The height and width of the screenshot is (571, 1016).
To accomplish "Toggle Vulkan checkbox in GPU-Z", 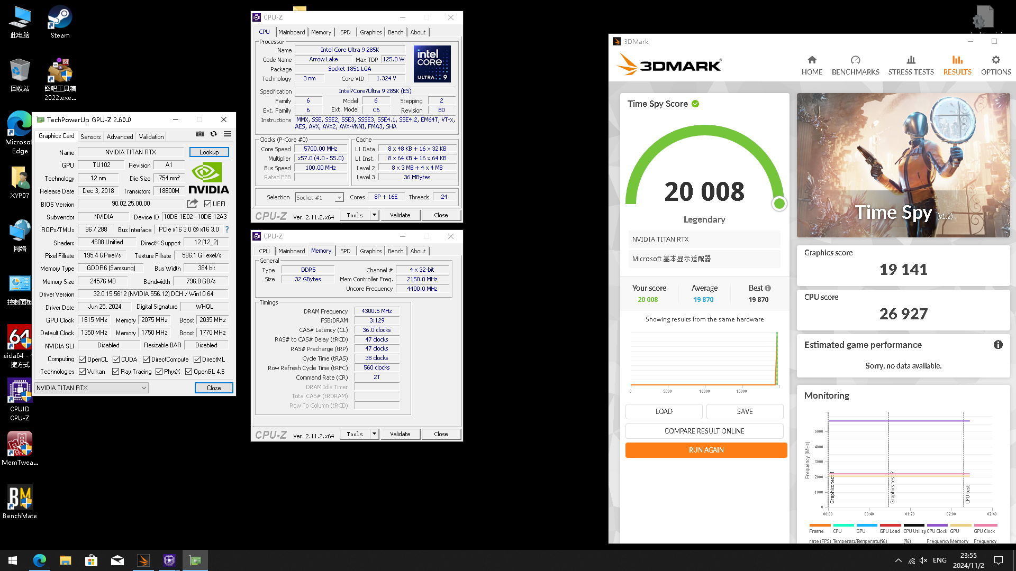I will (83, 372).
